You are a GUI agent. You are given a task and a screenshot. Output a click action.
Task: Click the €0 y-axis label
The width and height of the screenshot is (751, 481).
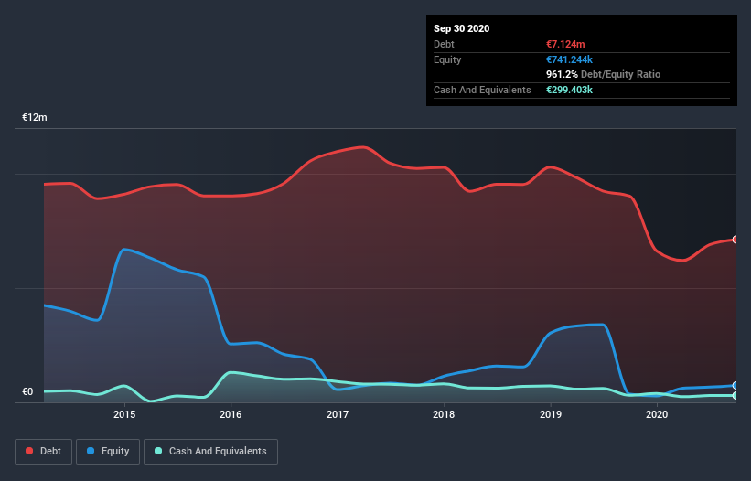tap(27, 391)
